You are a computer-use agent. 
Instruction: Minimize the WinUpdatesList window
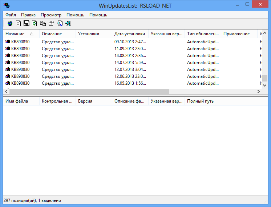[238, 4]
